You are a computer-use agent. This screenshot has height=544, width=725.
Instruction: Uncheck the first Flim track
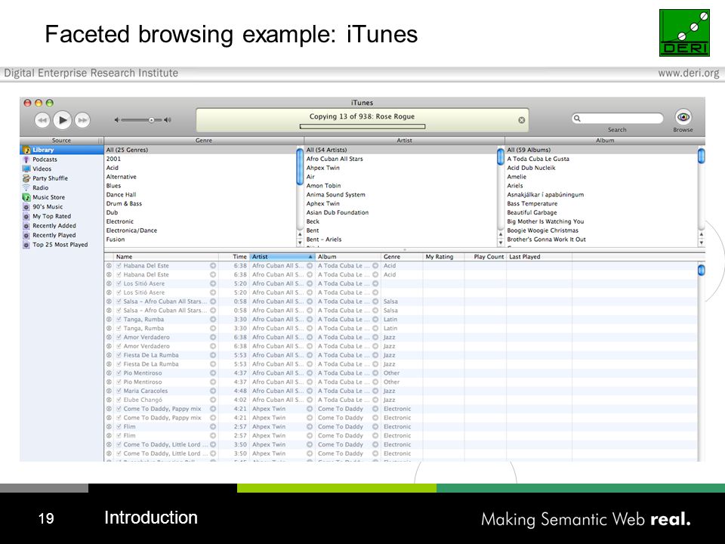click(x=119, y=427)
